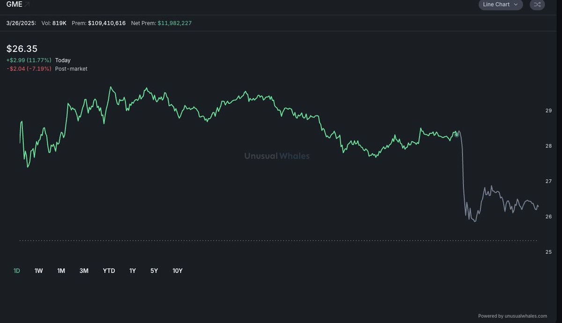Select the YTD time range
This screenshot has height=323, width=562.
pos(109,271)
